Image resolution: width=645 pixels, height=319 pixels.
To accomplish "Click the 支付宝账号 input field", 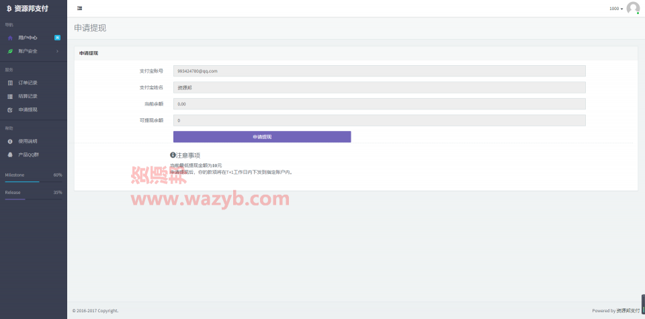I will (379, 71).
